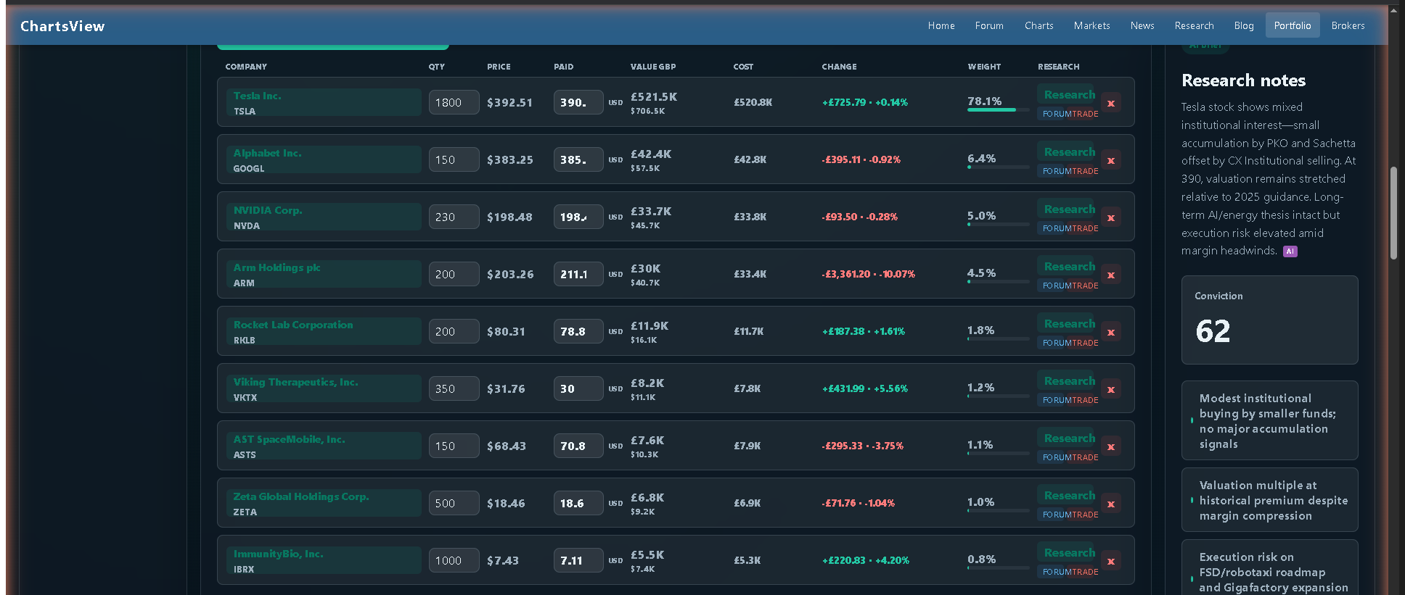Go to Forum in top navigation

989,25
